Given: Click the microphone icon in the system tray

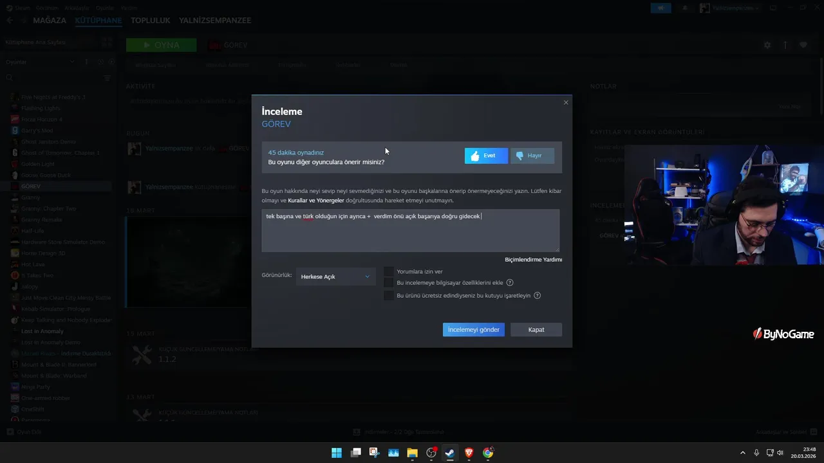Looking at the screenshot, I should (756, 453).
